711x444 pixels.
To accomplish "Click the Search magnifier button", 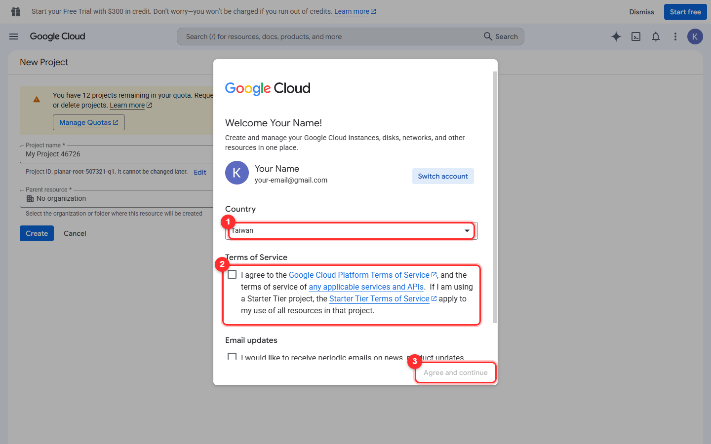I will point(501,37).
